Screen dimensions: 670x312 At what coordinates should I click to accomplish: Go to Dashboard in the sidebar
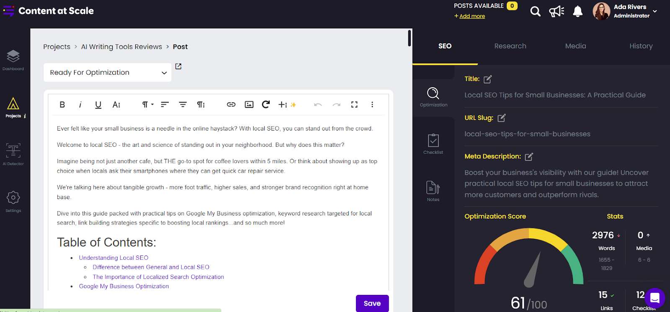click(13, 60)
